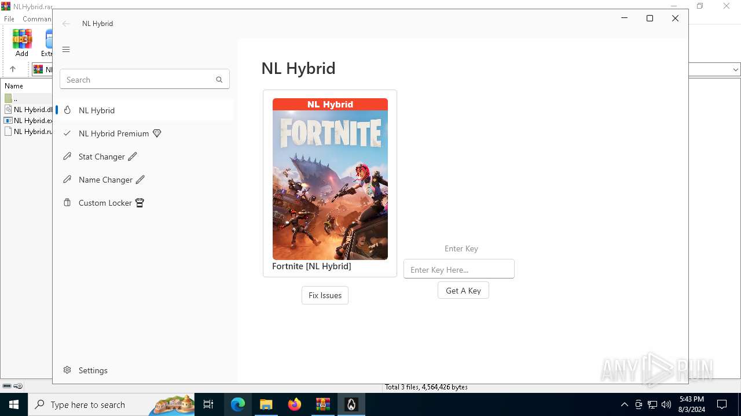Click pencil icon right of Stat Changer label
This screenshot has height=416, width=741.
[133, 157]
